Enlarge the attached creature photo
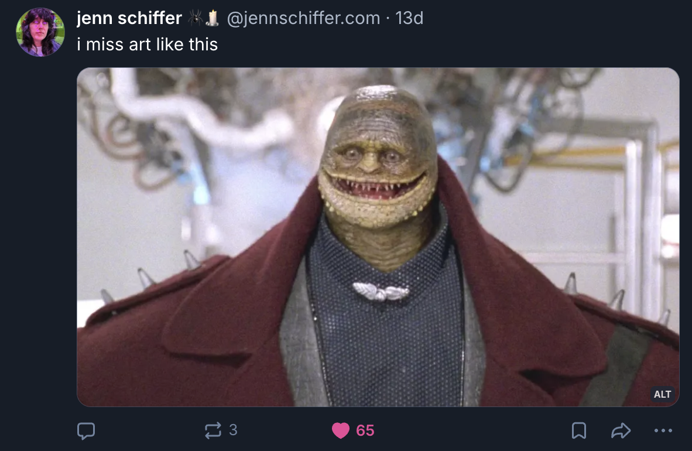Screen dimensions: 692x451 point(378,237)
